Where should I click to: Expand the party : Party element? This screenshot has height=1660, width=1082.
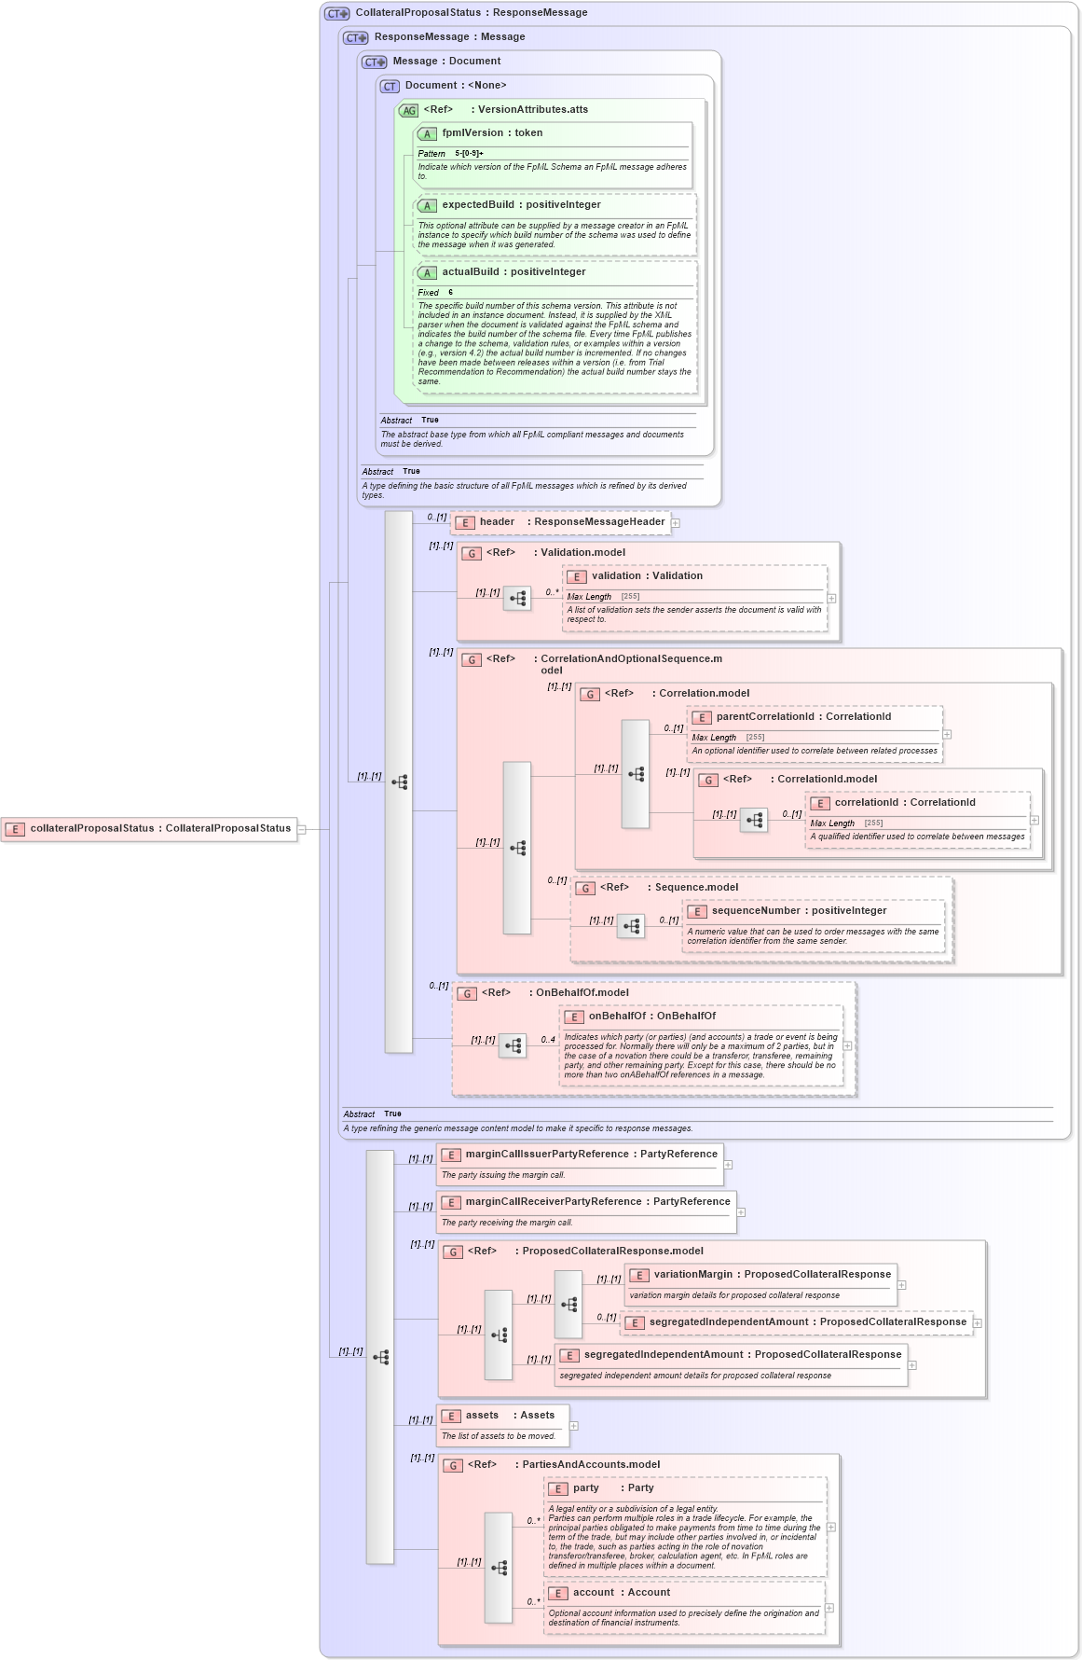coord(831,1528)
